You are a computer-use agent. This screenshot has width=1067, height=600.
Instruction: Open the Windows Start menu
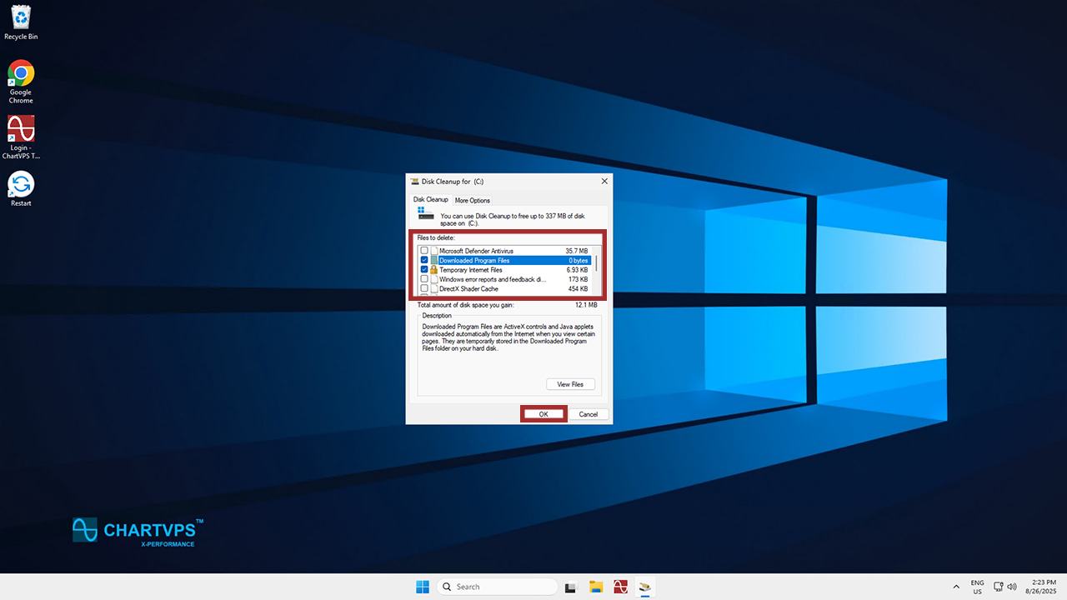click(x=423, y=587)
